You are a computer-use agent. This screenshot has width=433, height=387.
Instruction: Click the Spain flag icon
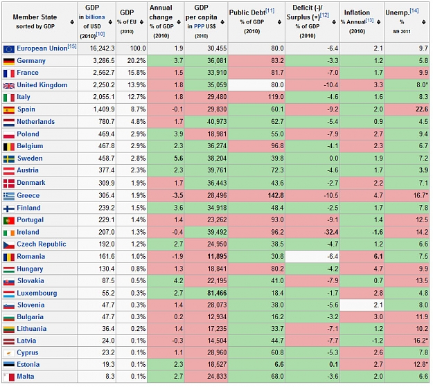pyautogui.click(x=9, y=110)
